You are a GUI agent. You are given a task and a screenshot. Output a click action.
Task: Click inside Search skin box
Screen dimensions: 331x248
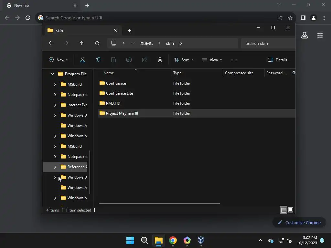(x=268, y=43)
